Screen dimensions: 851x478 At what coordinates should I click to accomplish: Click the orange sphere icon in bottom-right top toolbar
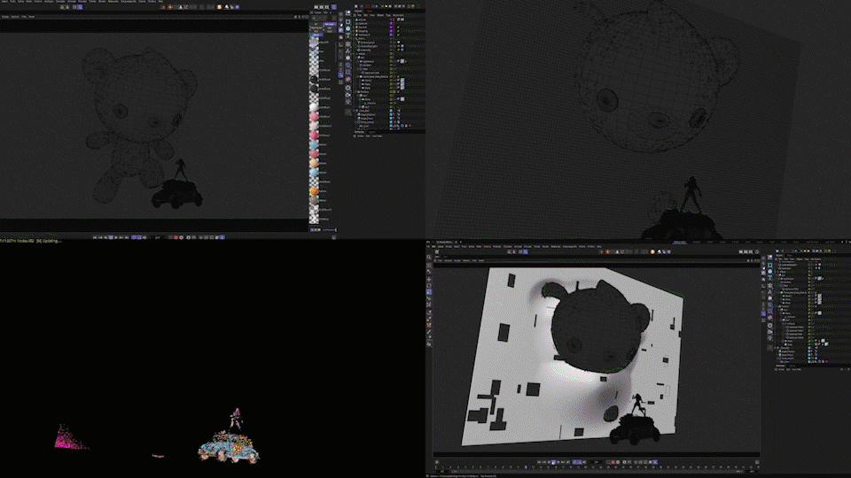tap(652, 251)
